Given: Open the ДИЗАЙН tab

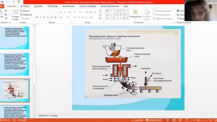Looking at the screenshot, I should pos(38,6).
